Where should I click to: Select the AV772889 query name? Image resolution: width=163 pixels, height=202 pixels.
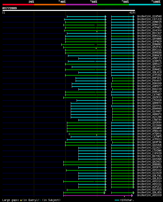(x=10, y=8)
